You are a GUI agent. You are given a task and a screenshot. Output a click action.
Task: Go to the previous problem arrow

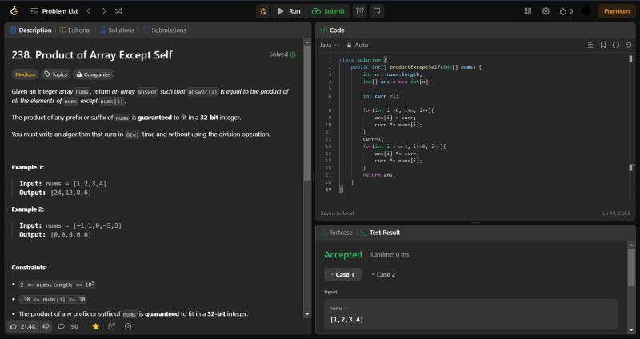pos(89,11)
